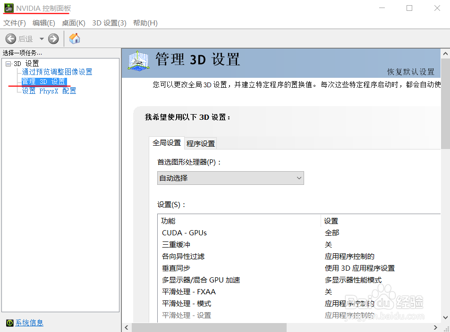The width and height of the screenshot is (450, 332).
Task: Switch to the 程序设置 tab
Action: [x=200, y=144]
